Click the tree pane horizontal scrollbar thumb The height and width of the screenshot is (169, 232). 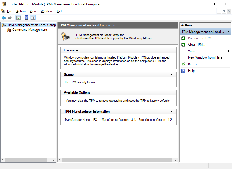26,160
